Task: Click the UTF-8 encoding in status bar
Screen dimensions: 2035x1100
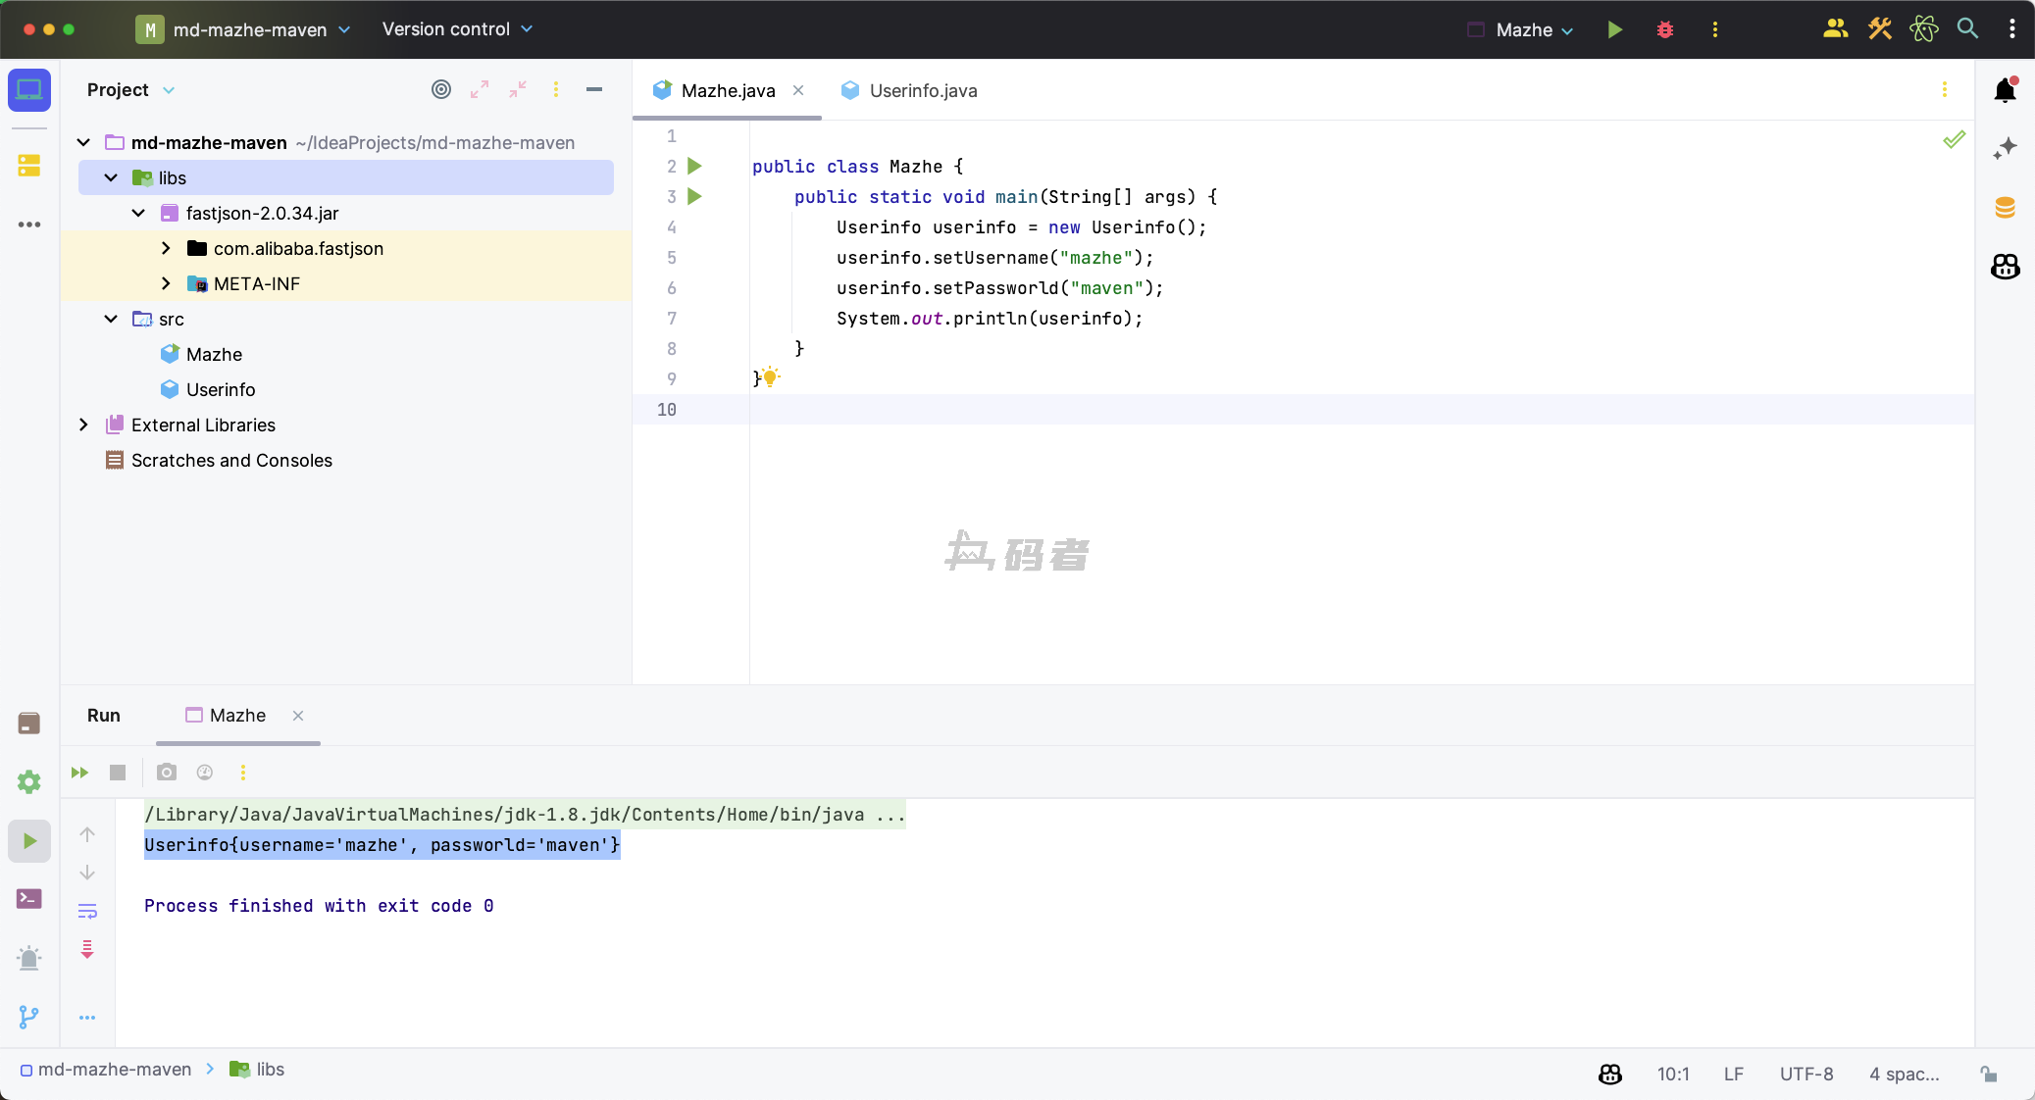Action: pyautogui.click(x=1806, y=1074)
